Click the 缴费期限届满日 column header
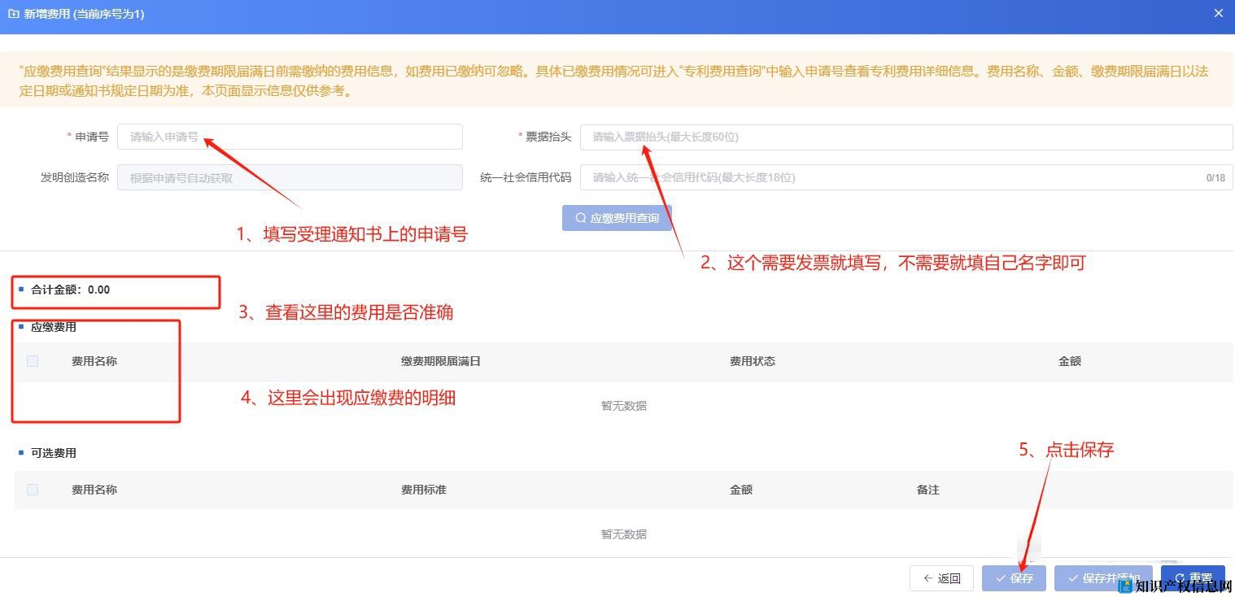This screenshot has height=597, width=1235. [440, 361]
